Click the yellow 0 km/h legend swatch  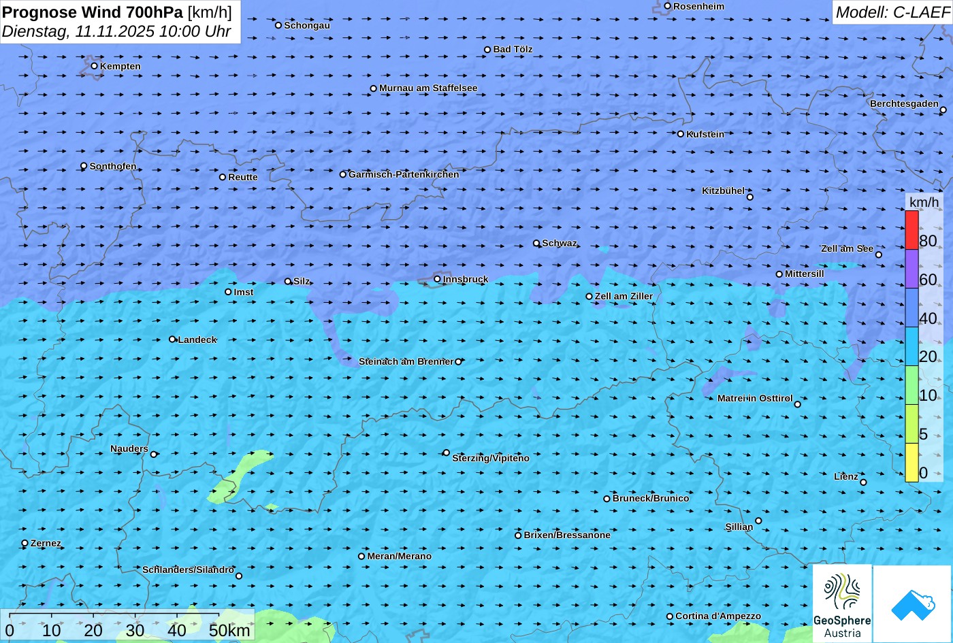(x=911, y=463)
